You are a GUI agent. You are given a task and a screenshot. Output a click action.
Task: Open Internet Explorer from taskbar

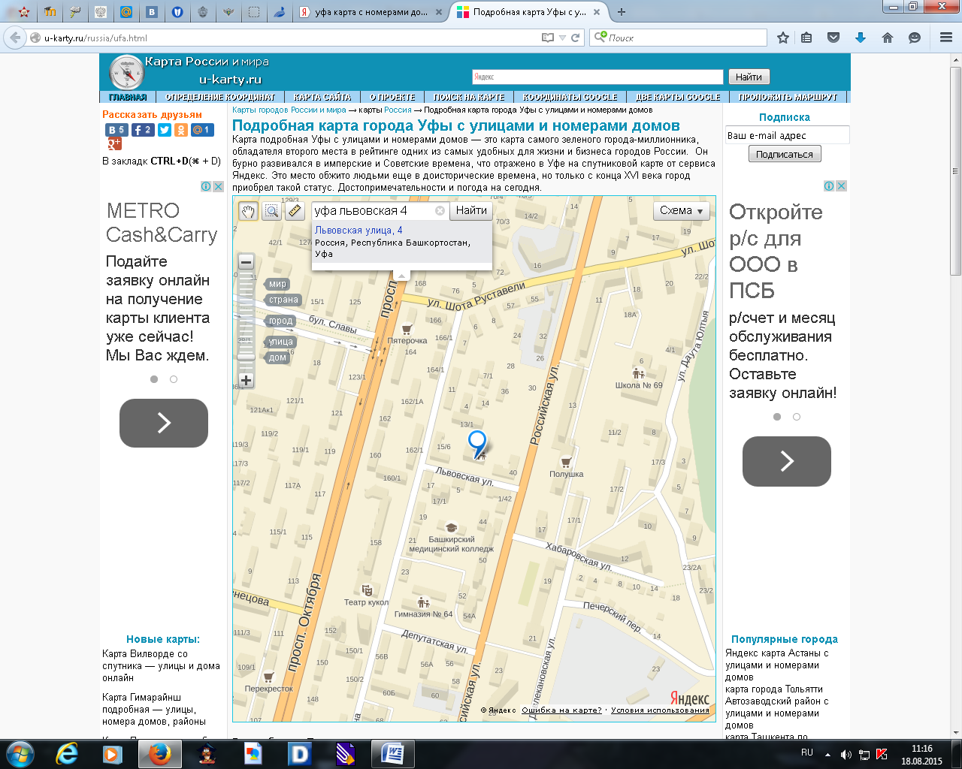click(x=67, y=754)
